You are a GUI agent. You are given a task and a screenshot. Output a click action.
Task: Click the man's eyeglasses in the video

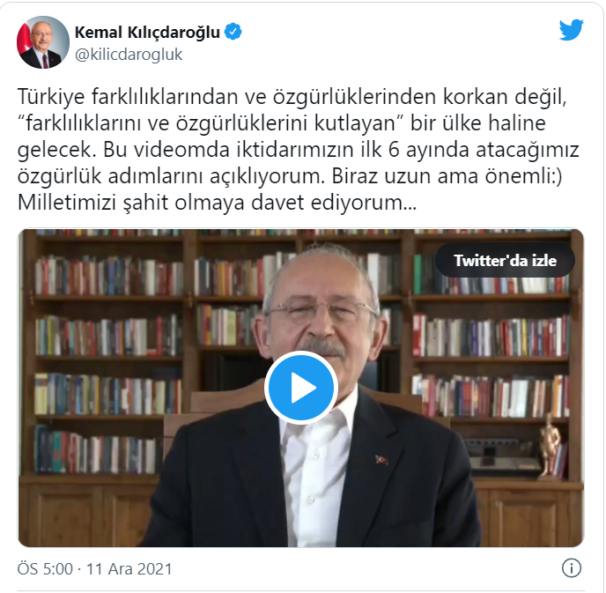[x=321, y=313]
